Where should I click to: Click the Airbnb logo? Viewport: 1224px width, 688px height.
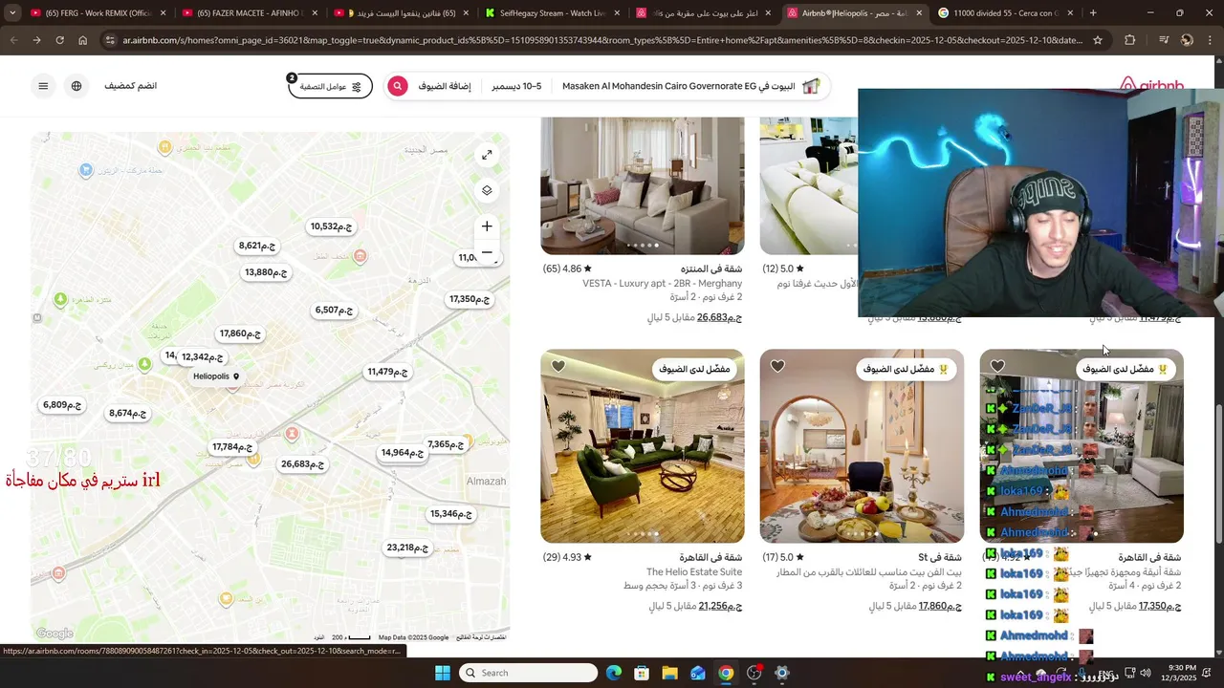(1151, 84)
